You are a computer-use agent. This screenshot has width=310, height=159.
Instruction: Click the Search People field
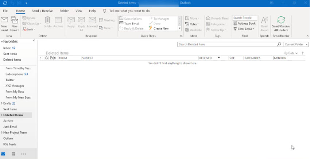click(245, 18)
